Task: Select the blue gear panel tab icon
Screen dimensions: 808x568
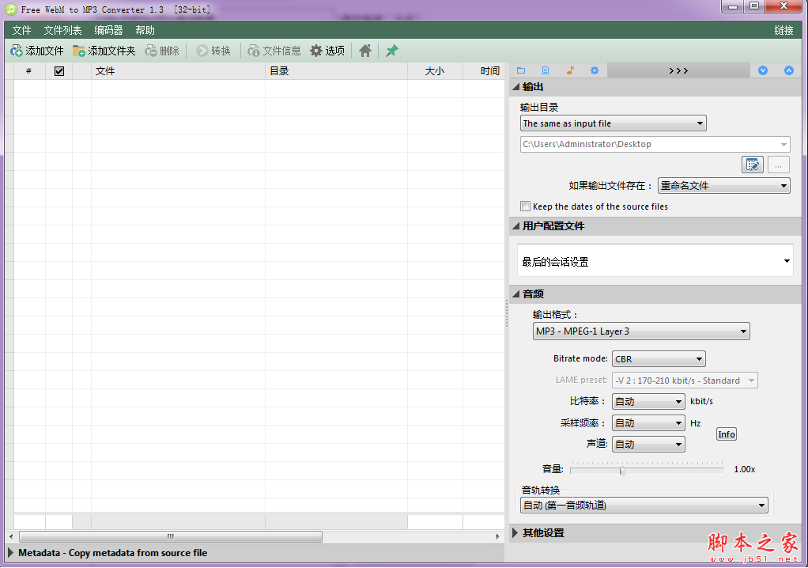Action: 595,70
